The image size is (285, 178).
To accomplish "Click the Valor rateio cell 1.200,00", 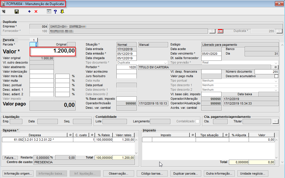I will [123, 140].
